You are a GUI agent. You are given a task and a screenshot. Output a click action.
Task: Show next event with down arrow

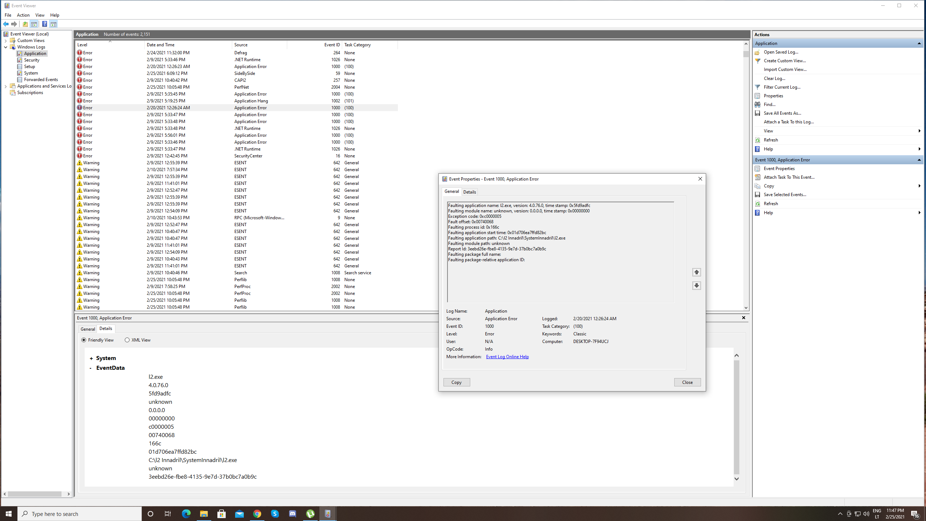tap(696, 285)
